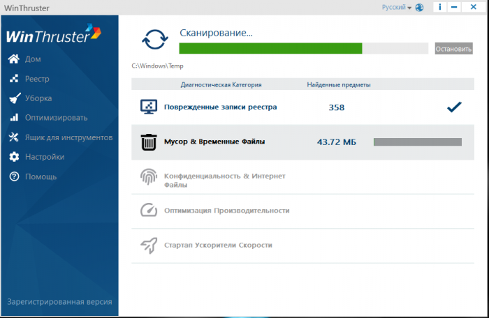The image size is (489, 318).
Task: Click the toolbox wrench icon
Action: point(13,137)
